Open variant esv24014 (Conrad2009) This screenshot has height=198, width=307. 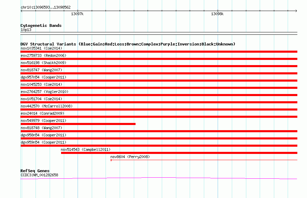(42, 113)
